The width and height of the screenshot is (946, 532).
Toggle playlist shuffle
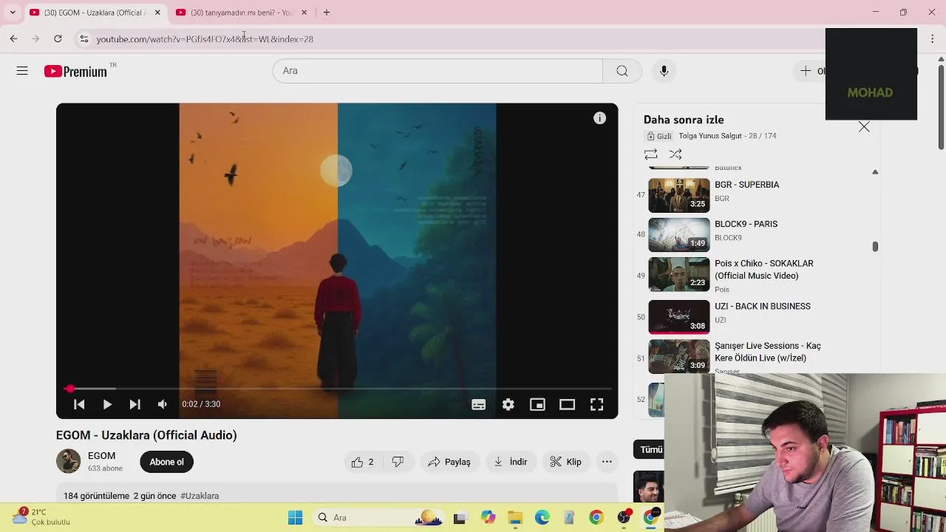coord(676,154)
